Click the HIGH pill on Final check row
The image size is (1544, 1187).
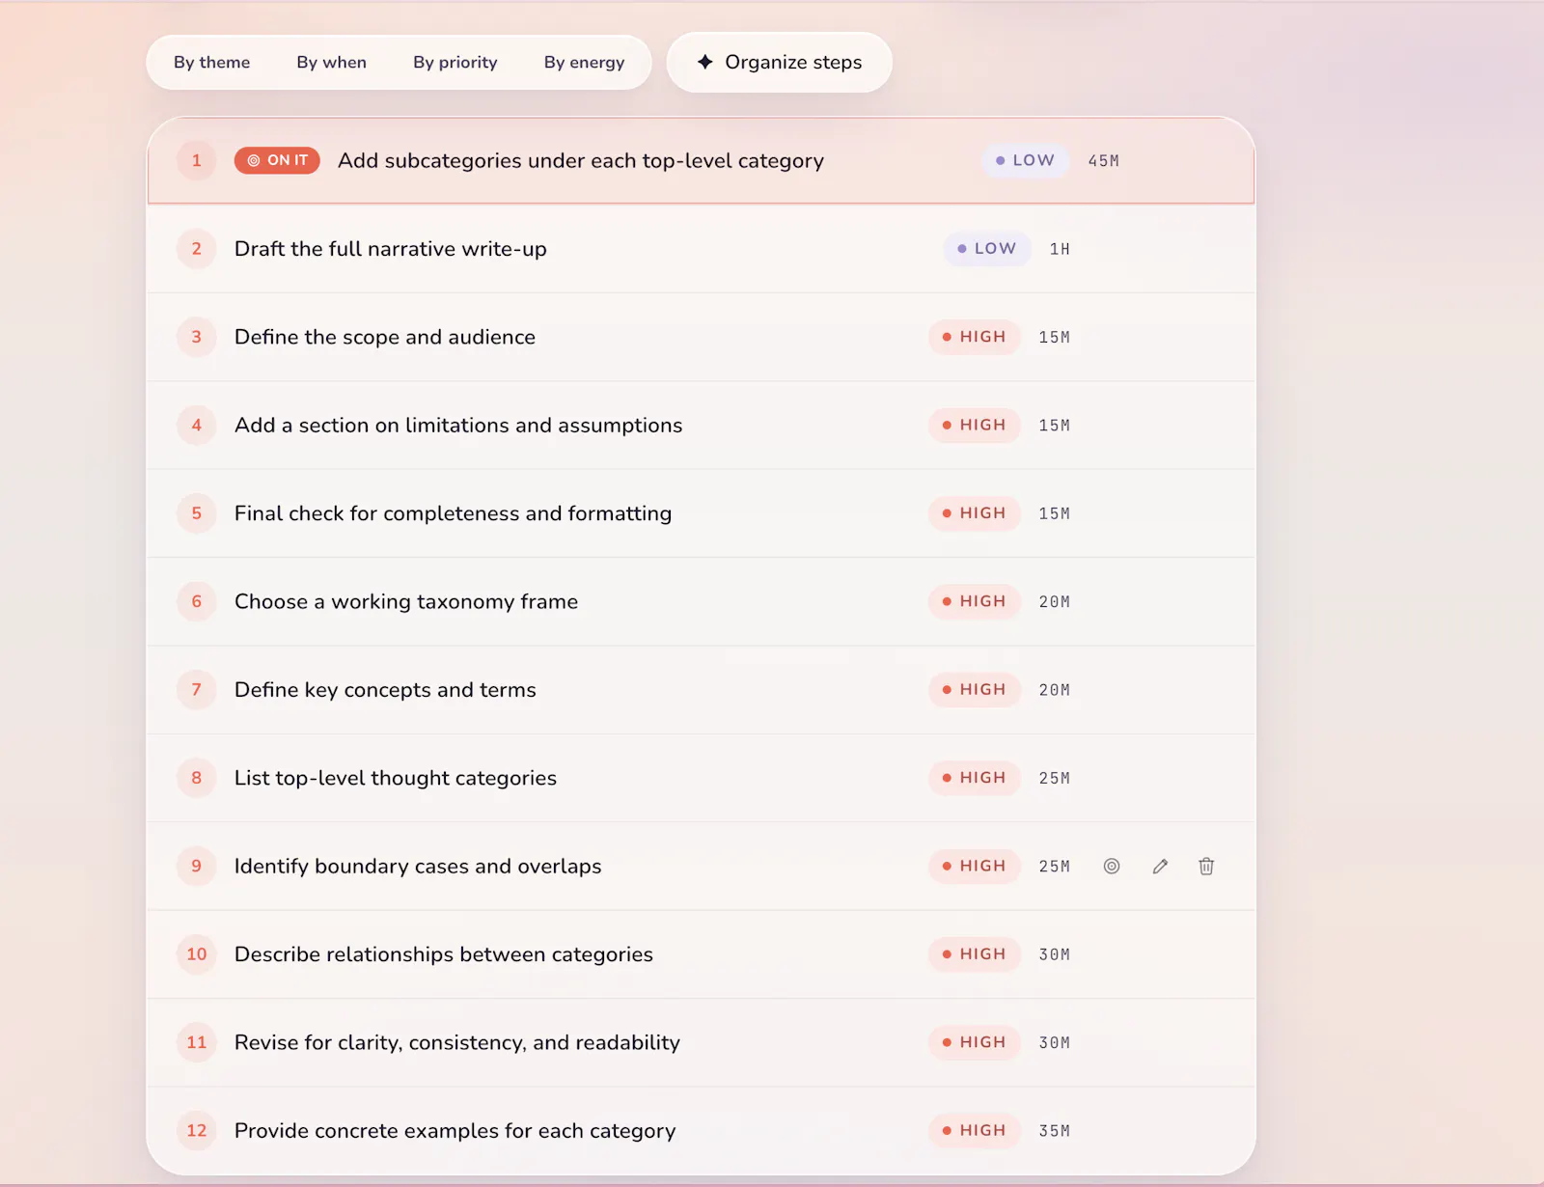(x=975, y=513)
